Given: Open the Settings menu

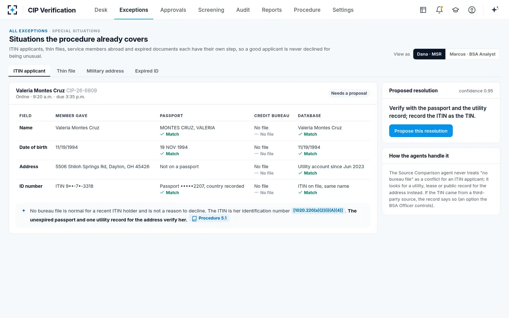Looking at the screenshot, I should click(x=343, y=10).
